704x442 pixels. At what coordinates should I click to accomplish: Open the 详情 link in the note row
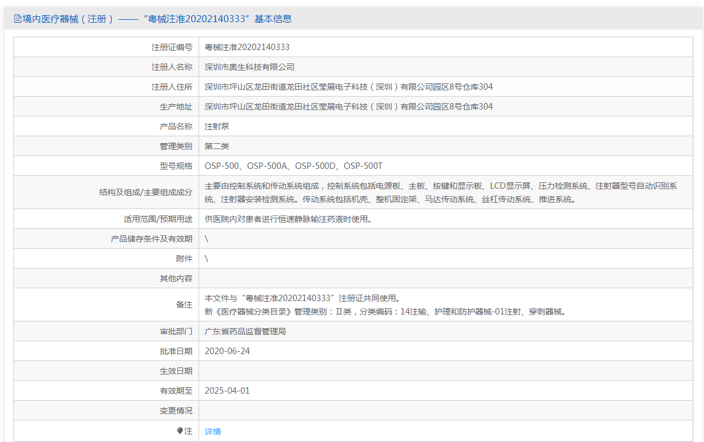(213, 432)
